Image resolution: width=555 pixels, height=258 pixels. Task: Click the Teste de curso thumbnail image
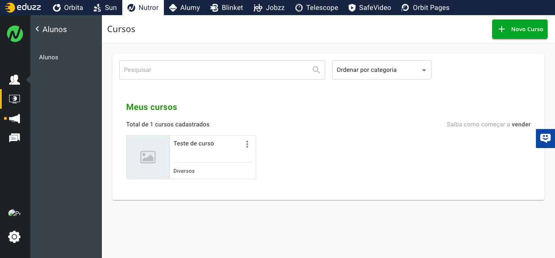(x=148, y=157)
